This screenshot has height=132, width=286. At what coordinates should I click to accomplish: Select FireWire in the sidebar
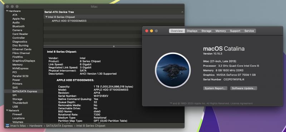pyautogui.click(x=18, y=57)
